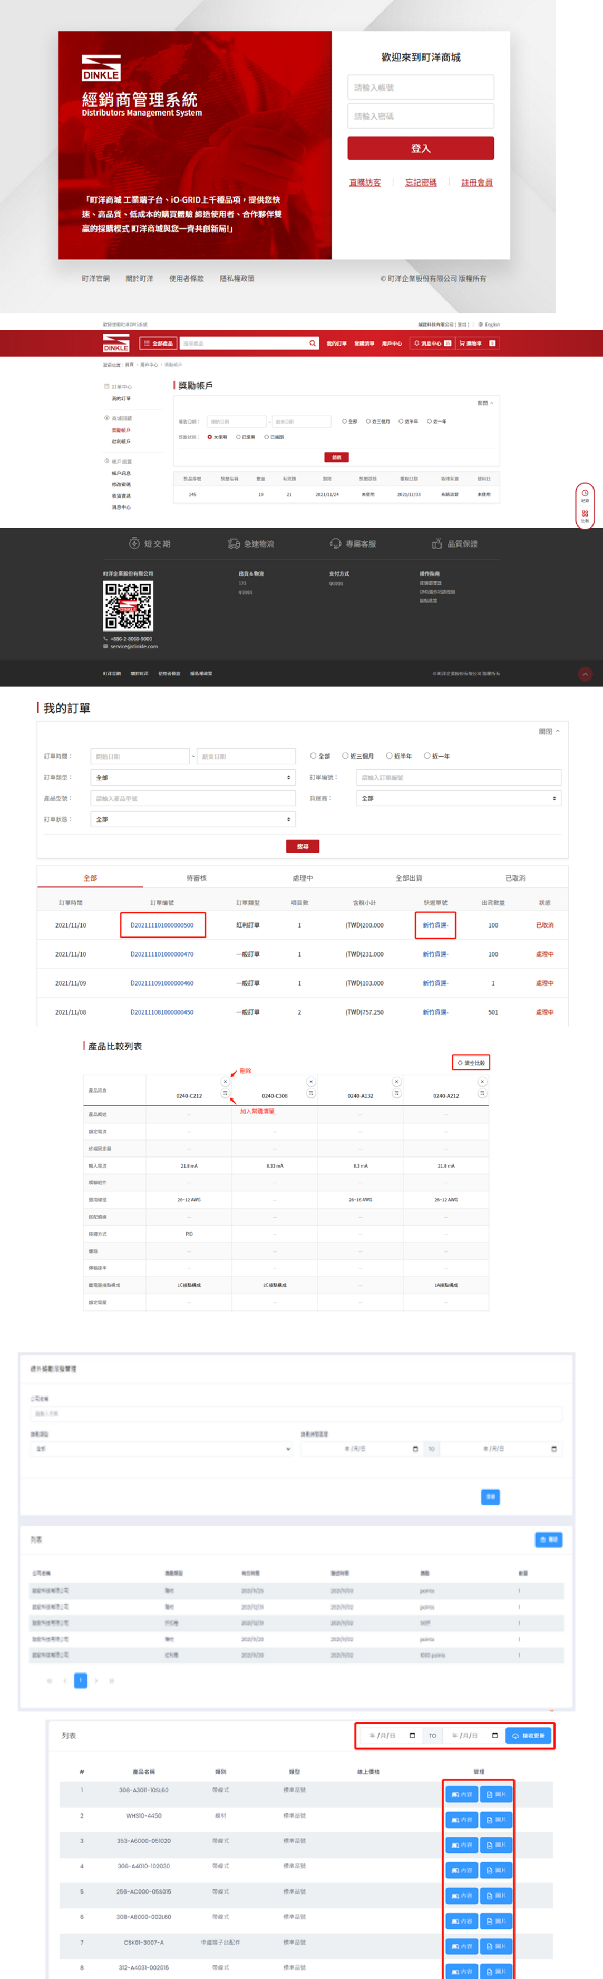The image size is (603, 1979).
Task: Select 全部 radio in 獎勵帳戶 date filter
Action: tap(345, 421)
